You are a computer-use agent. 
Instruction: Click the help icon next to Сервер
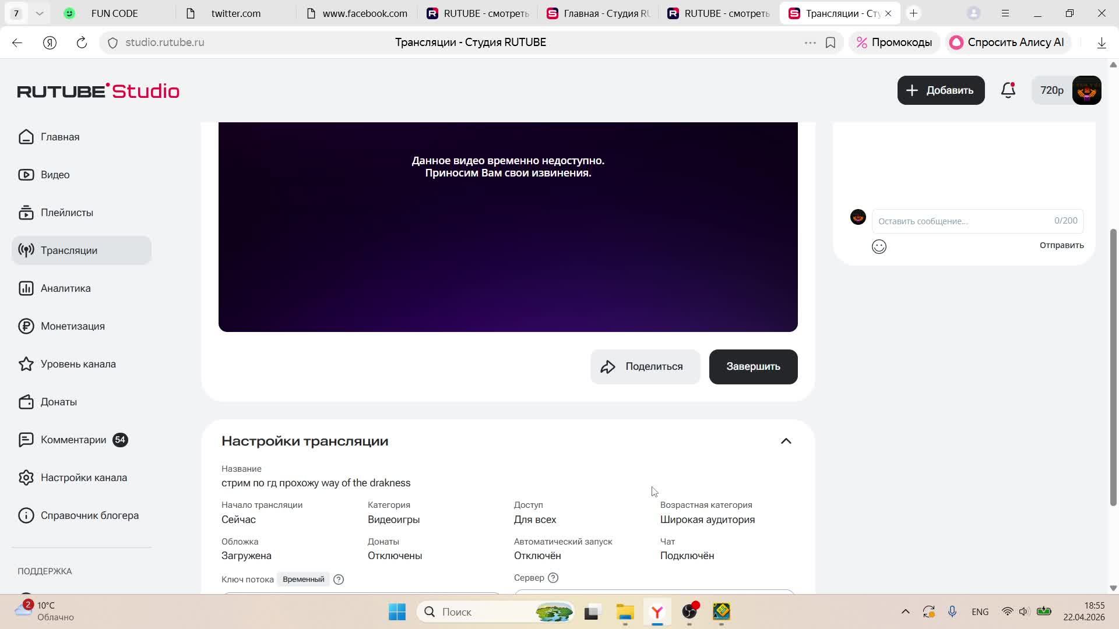[553, 578]
